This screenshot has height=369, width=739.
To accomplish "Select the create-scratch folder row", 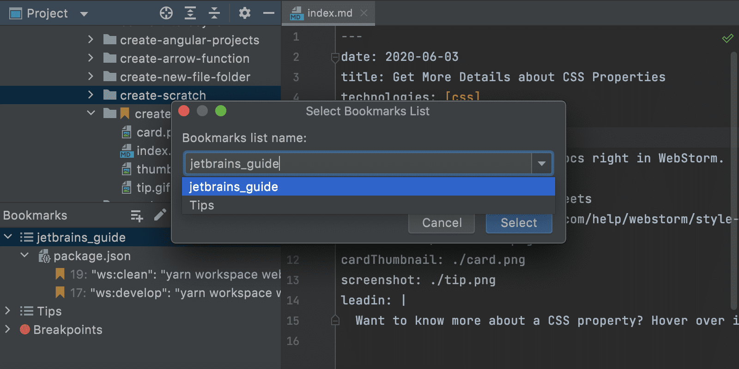I will click(x=140, y=95).
